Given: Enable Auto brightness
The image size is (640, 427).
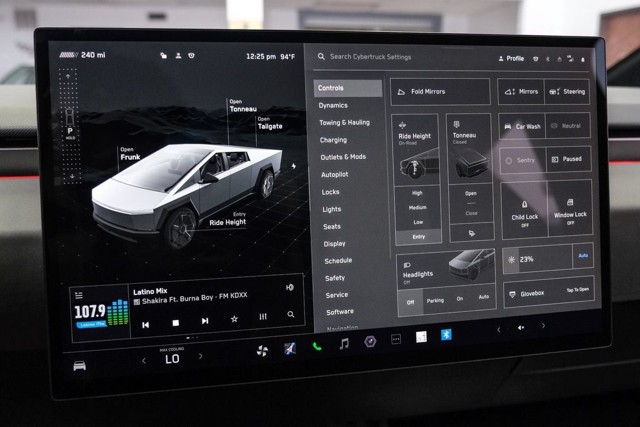Looking at the screenshot, I should [x=583, y=256].
